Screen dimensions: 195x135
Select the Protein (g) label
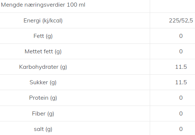click(x=43, y=98)
